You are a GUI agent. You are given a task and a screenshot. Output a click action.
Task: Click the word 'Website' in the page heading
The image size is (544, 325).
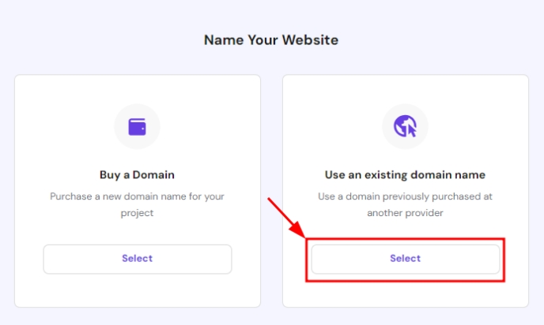pyautogui.click(x=312, y=39)
